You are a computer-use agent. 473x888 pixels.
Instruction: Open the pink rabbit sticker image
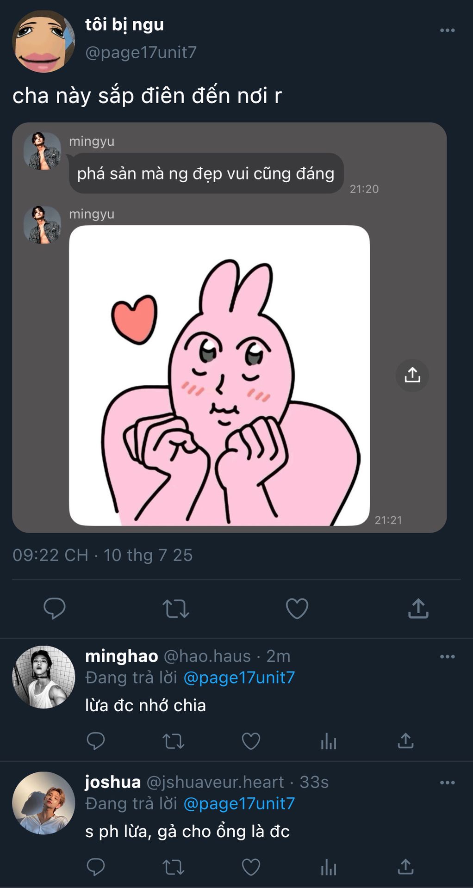[x=219, y=375]
